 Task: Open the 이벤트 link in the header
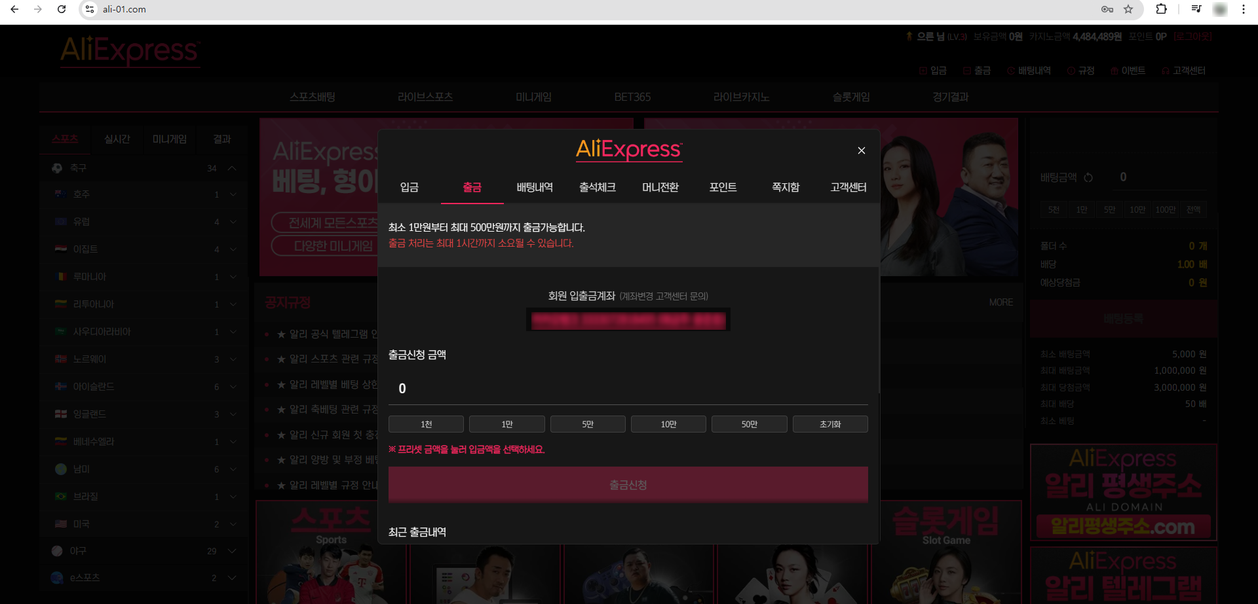1128,71
